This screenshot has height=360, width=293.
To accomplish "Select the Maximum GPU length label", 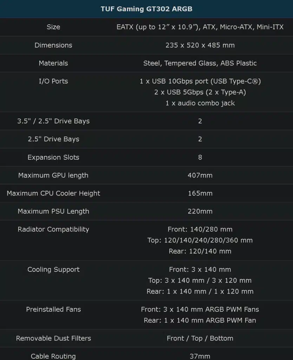I will tap(53, 175).
